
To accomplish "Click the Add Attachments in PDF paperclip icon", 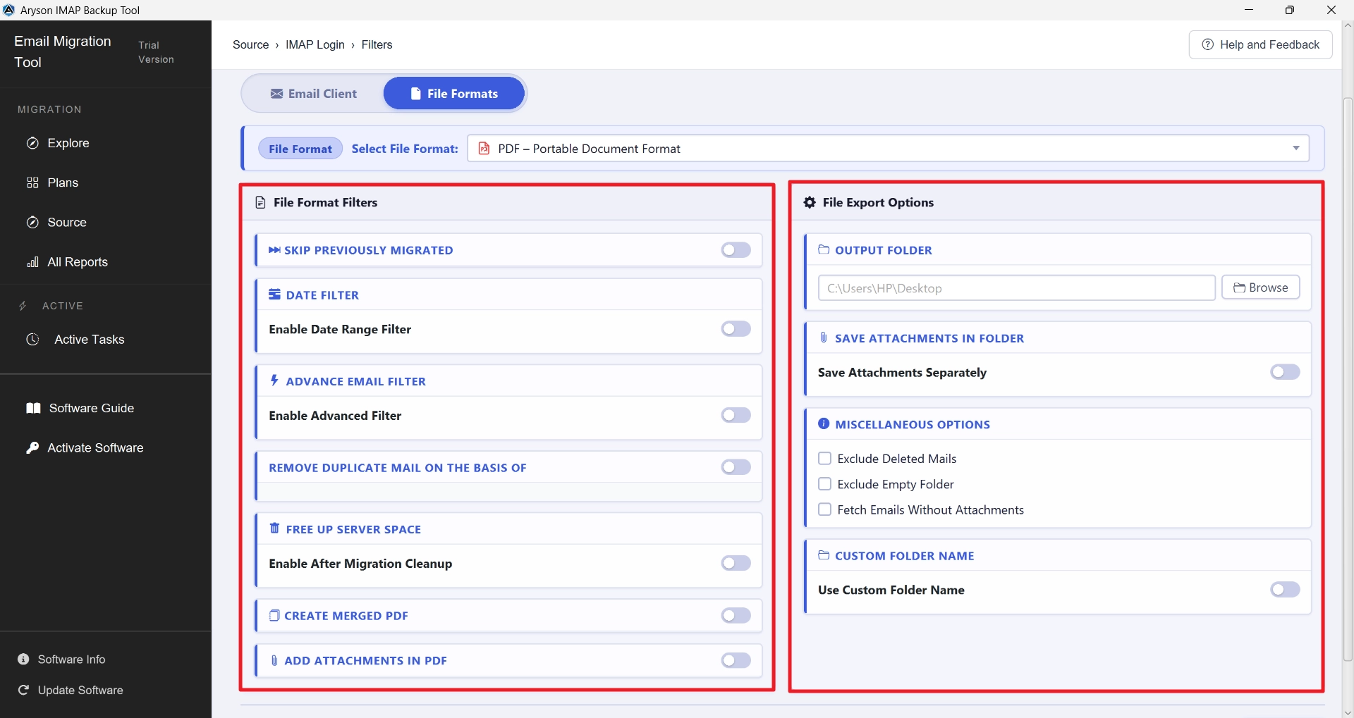I will (x=274, y=660).
